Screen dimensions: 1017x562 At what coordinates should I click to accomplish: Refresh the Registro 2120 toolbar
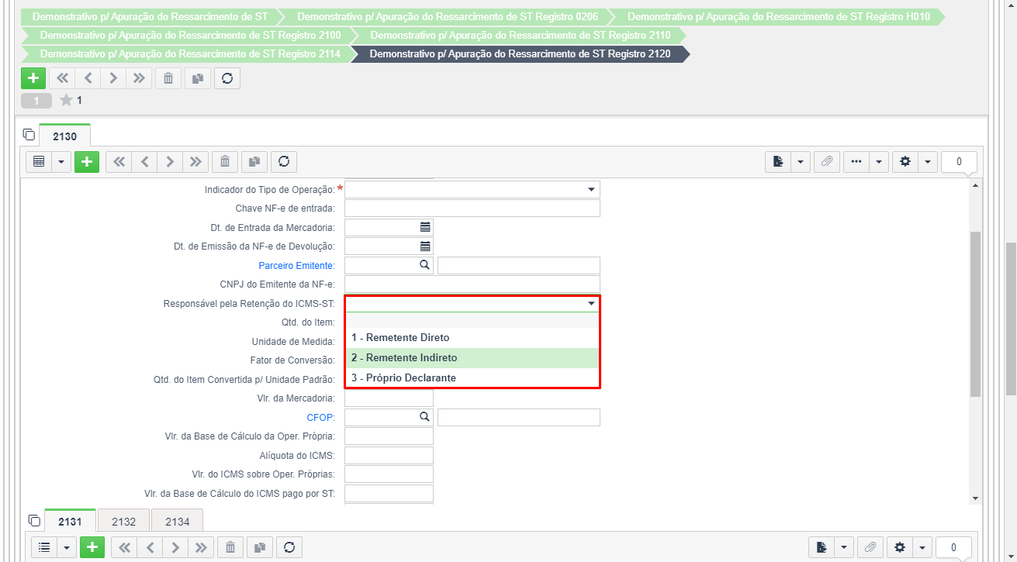pos(227,78)
